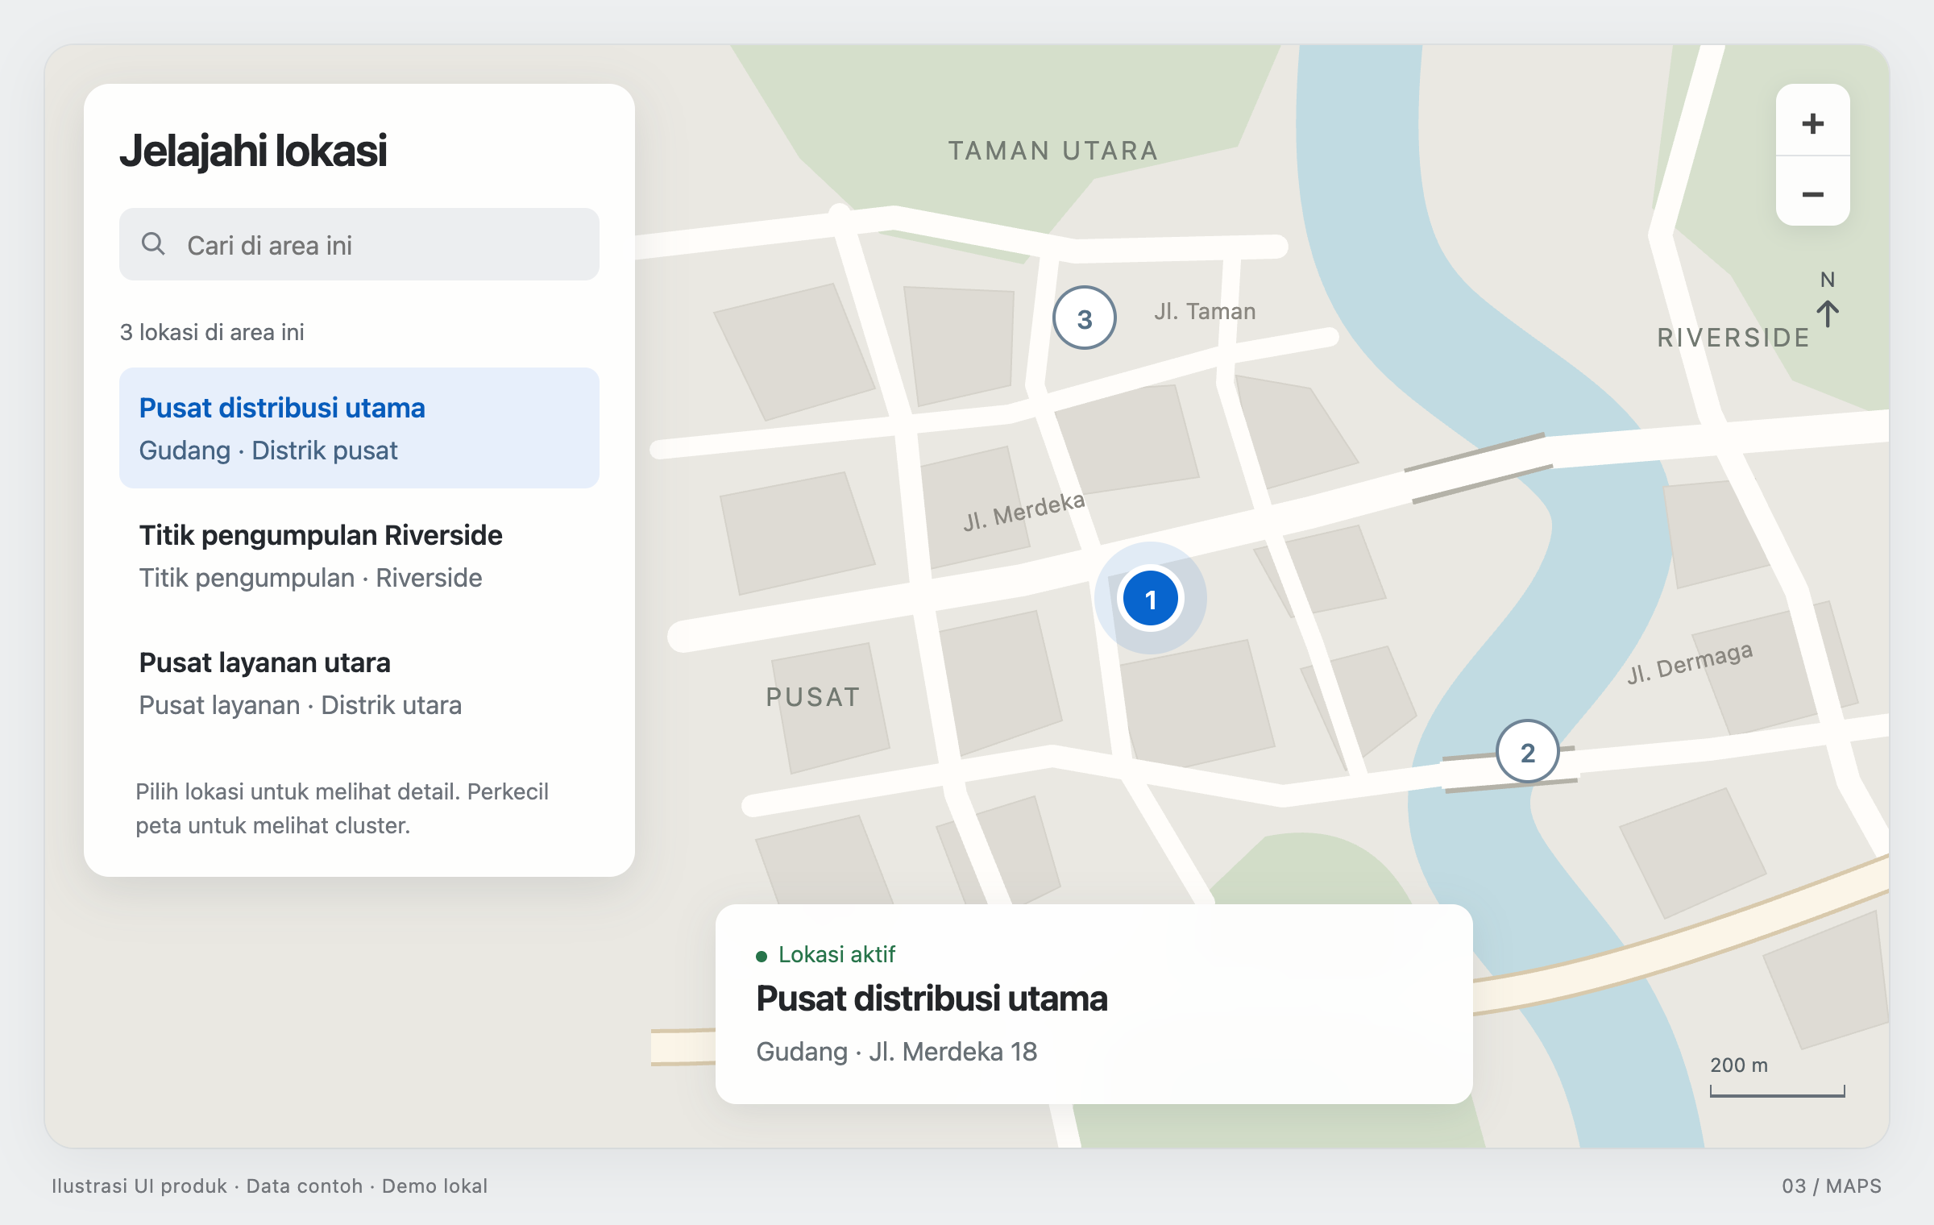This screenshot has width=1934, height=1225.
Task: Click the Lokasi aktif detail card title
Action: [x=932, y=999]
